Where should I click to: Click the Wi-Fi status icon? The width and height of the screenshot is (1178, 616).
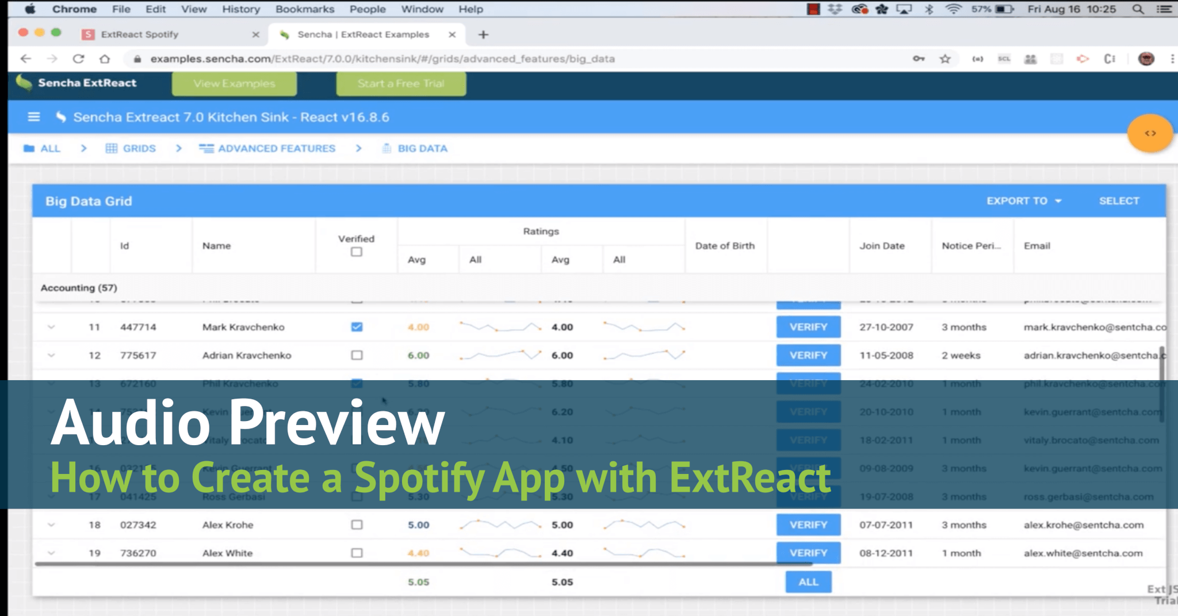point(954,9)
